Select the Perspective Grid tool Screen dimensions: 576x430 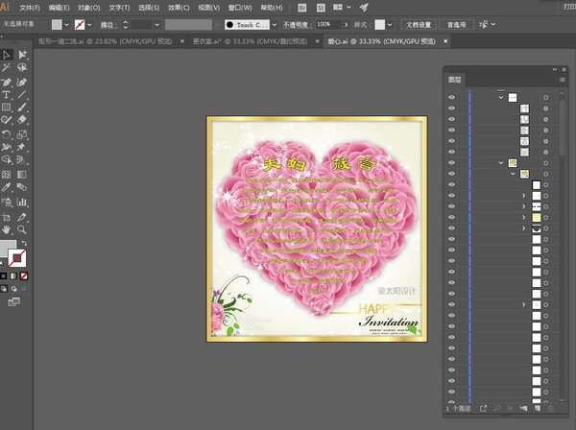pos(22,159)
